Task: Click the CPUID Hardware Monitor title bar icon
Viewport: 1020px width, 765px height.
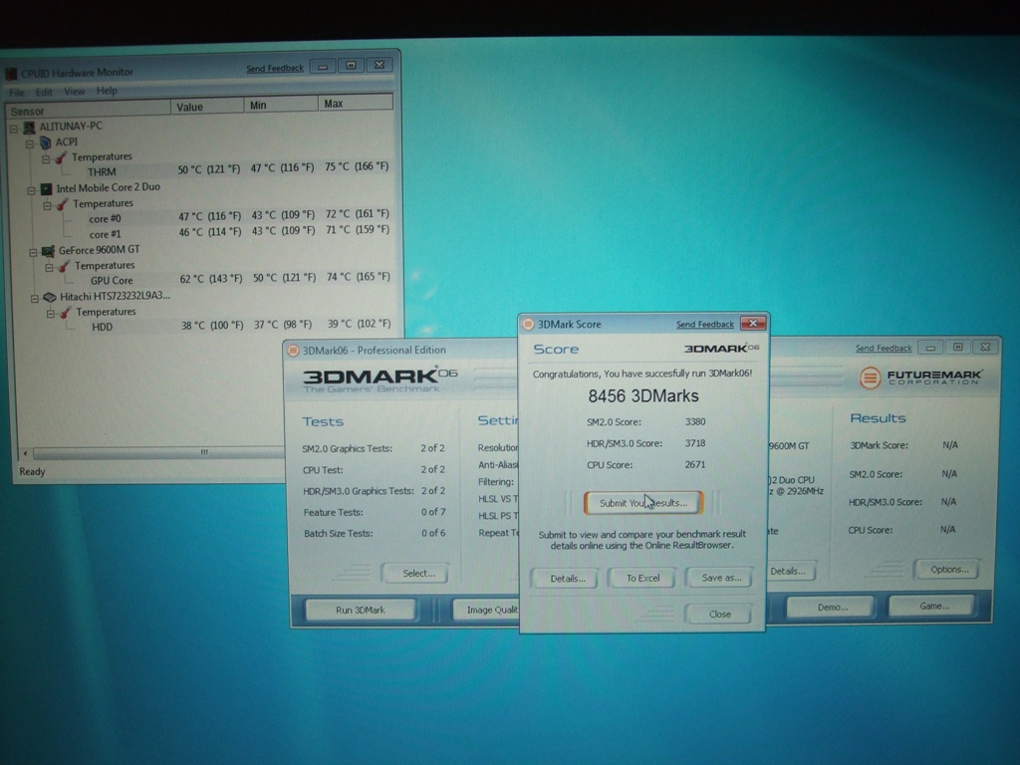Action: point(11,74)
